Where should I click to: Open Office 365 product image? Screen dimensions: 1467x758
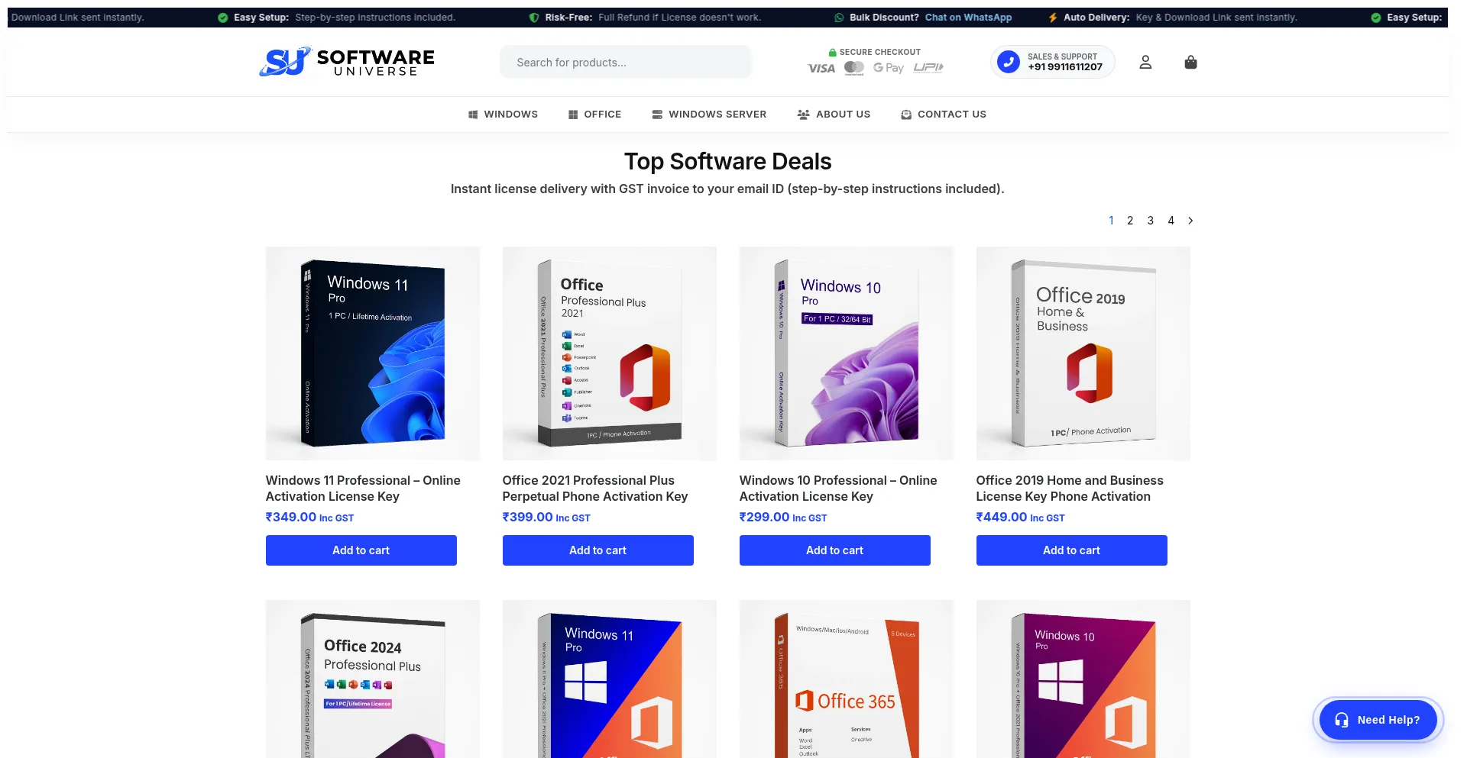coord(847,679)
